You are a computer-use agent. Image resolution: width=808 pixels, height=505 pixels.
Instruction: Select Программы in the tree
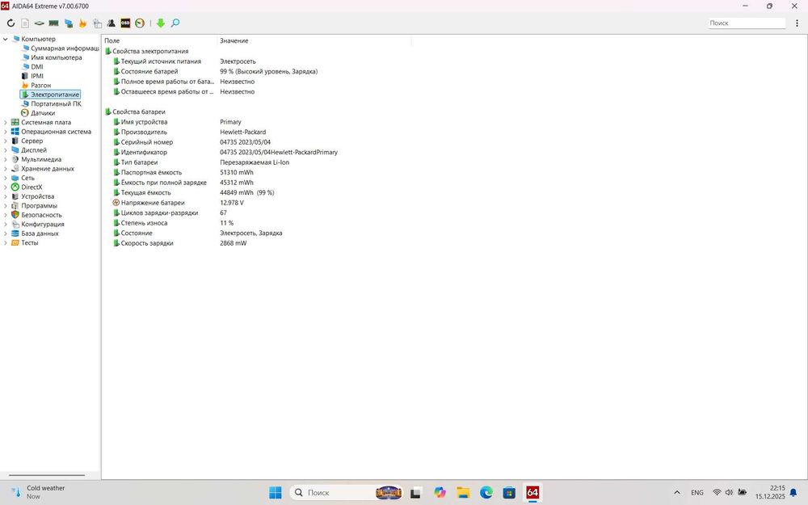coord(39,206)
